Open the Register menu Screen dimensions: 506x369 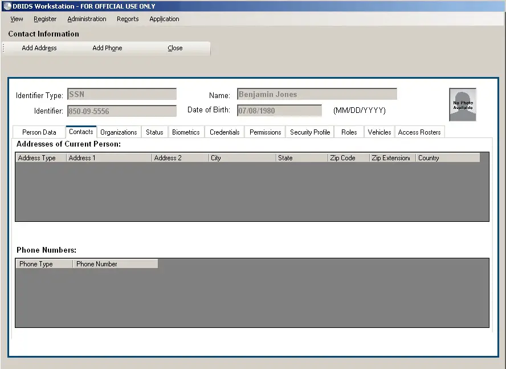coord(45,19)
